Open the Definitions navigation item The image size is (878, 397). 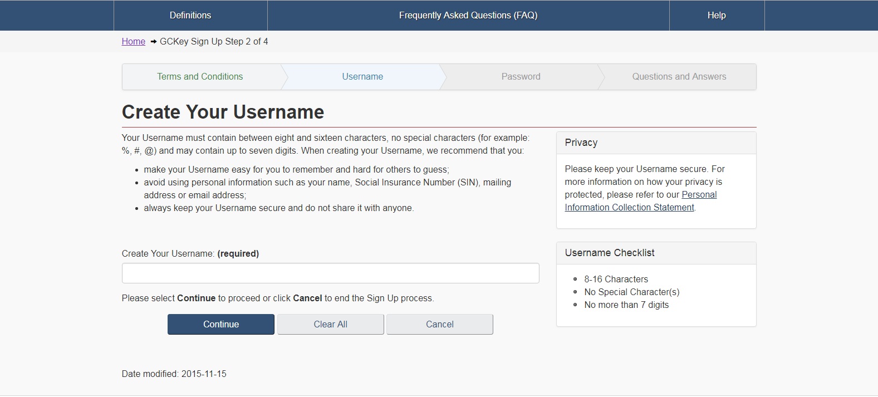point(190,16)
